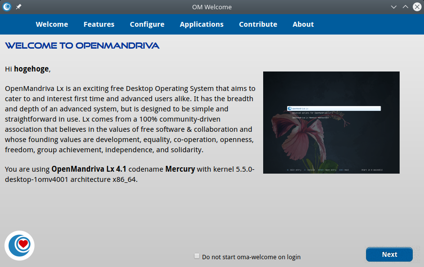Screen dimensions: 424x267
Task: Click the OM Welcome title bar text
Action: coord(212,7)
